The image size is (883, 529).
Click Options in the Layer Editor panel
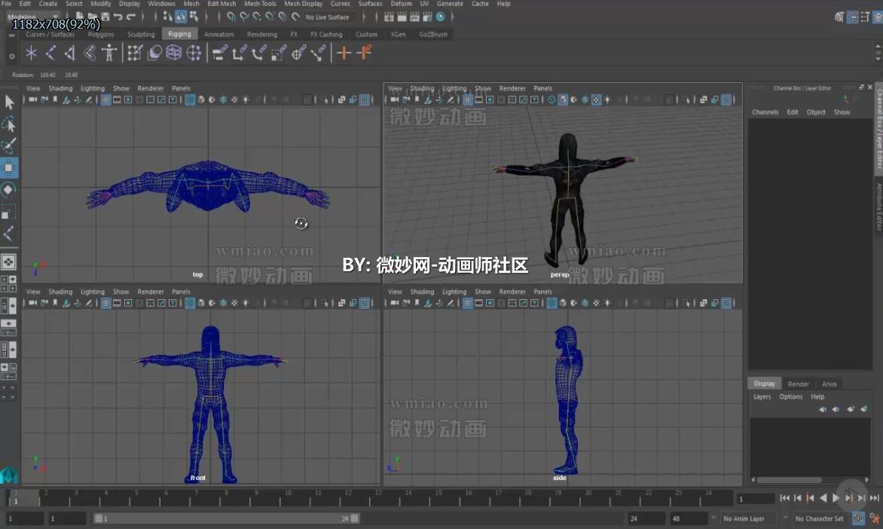click(x=790, y=396)
